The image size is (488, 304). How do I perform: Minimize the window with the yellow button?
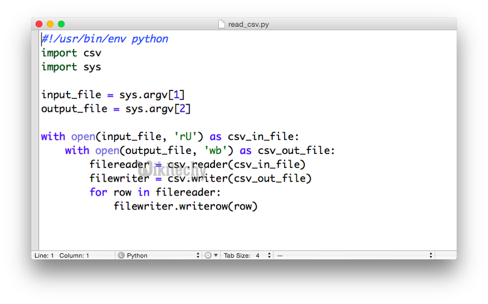[50, 24]
